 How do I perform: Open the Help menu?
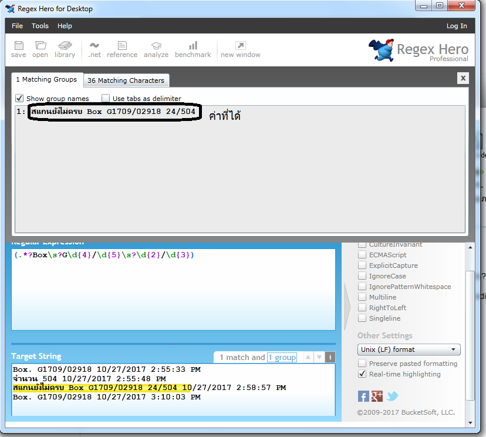pos(65,26)
